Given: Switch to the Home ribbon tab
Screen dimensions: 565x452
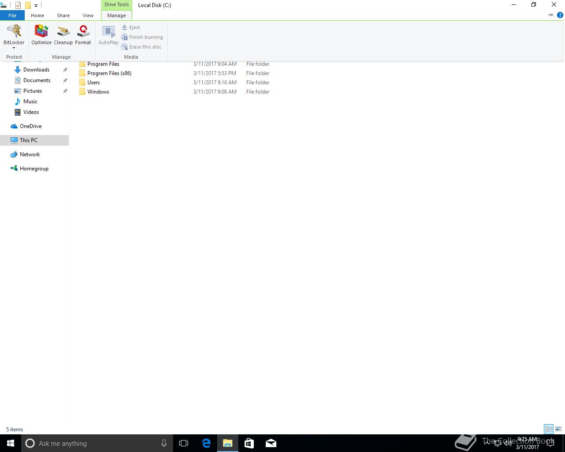Looking at the screenshot, I should coord(38,15).
